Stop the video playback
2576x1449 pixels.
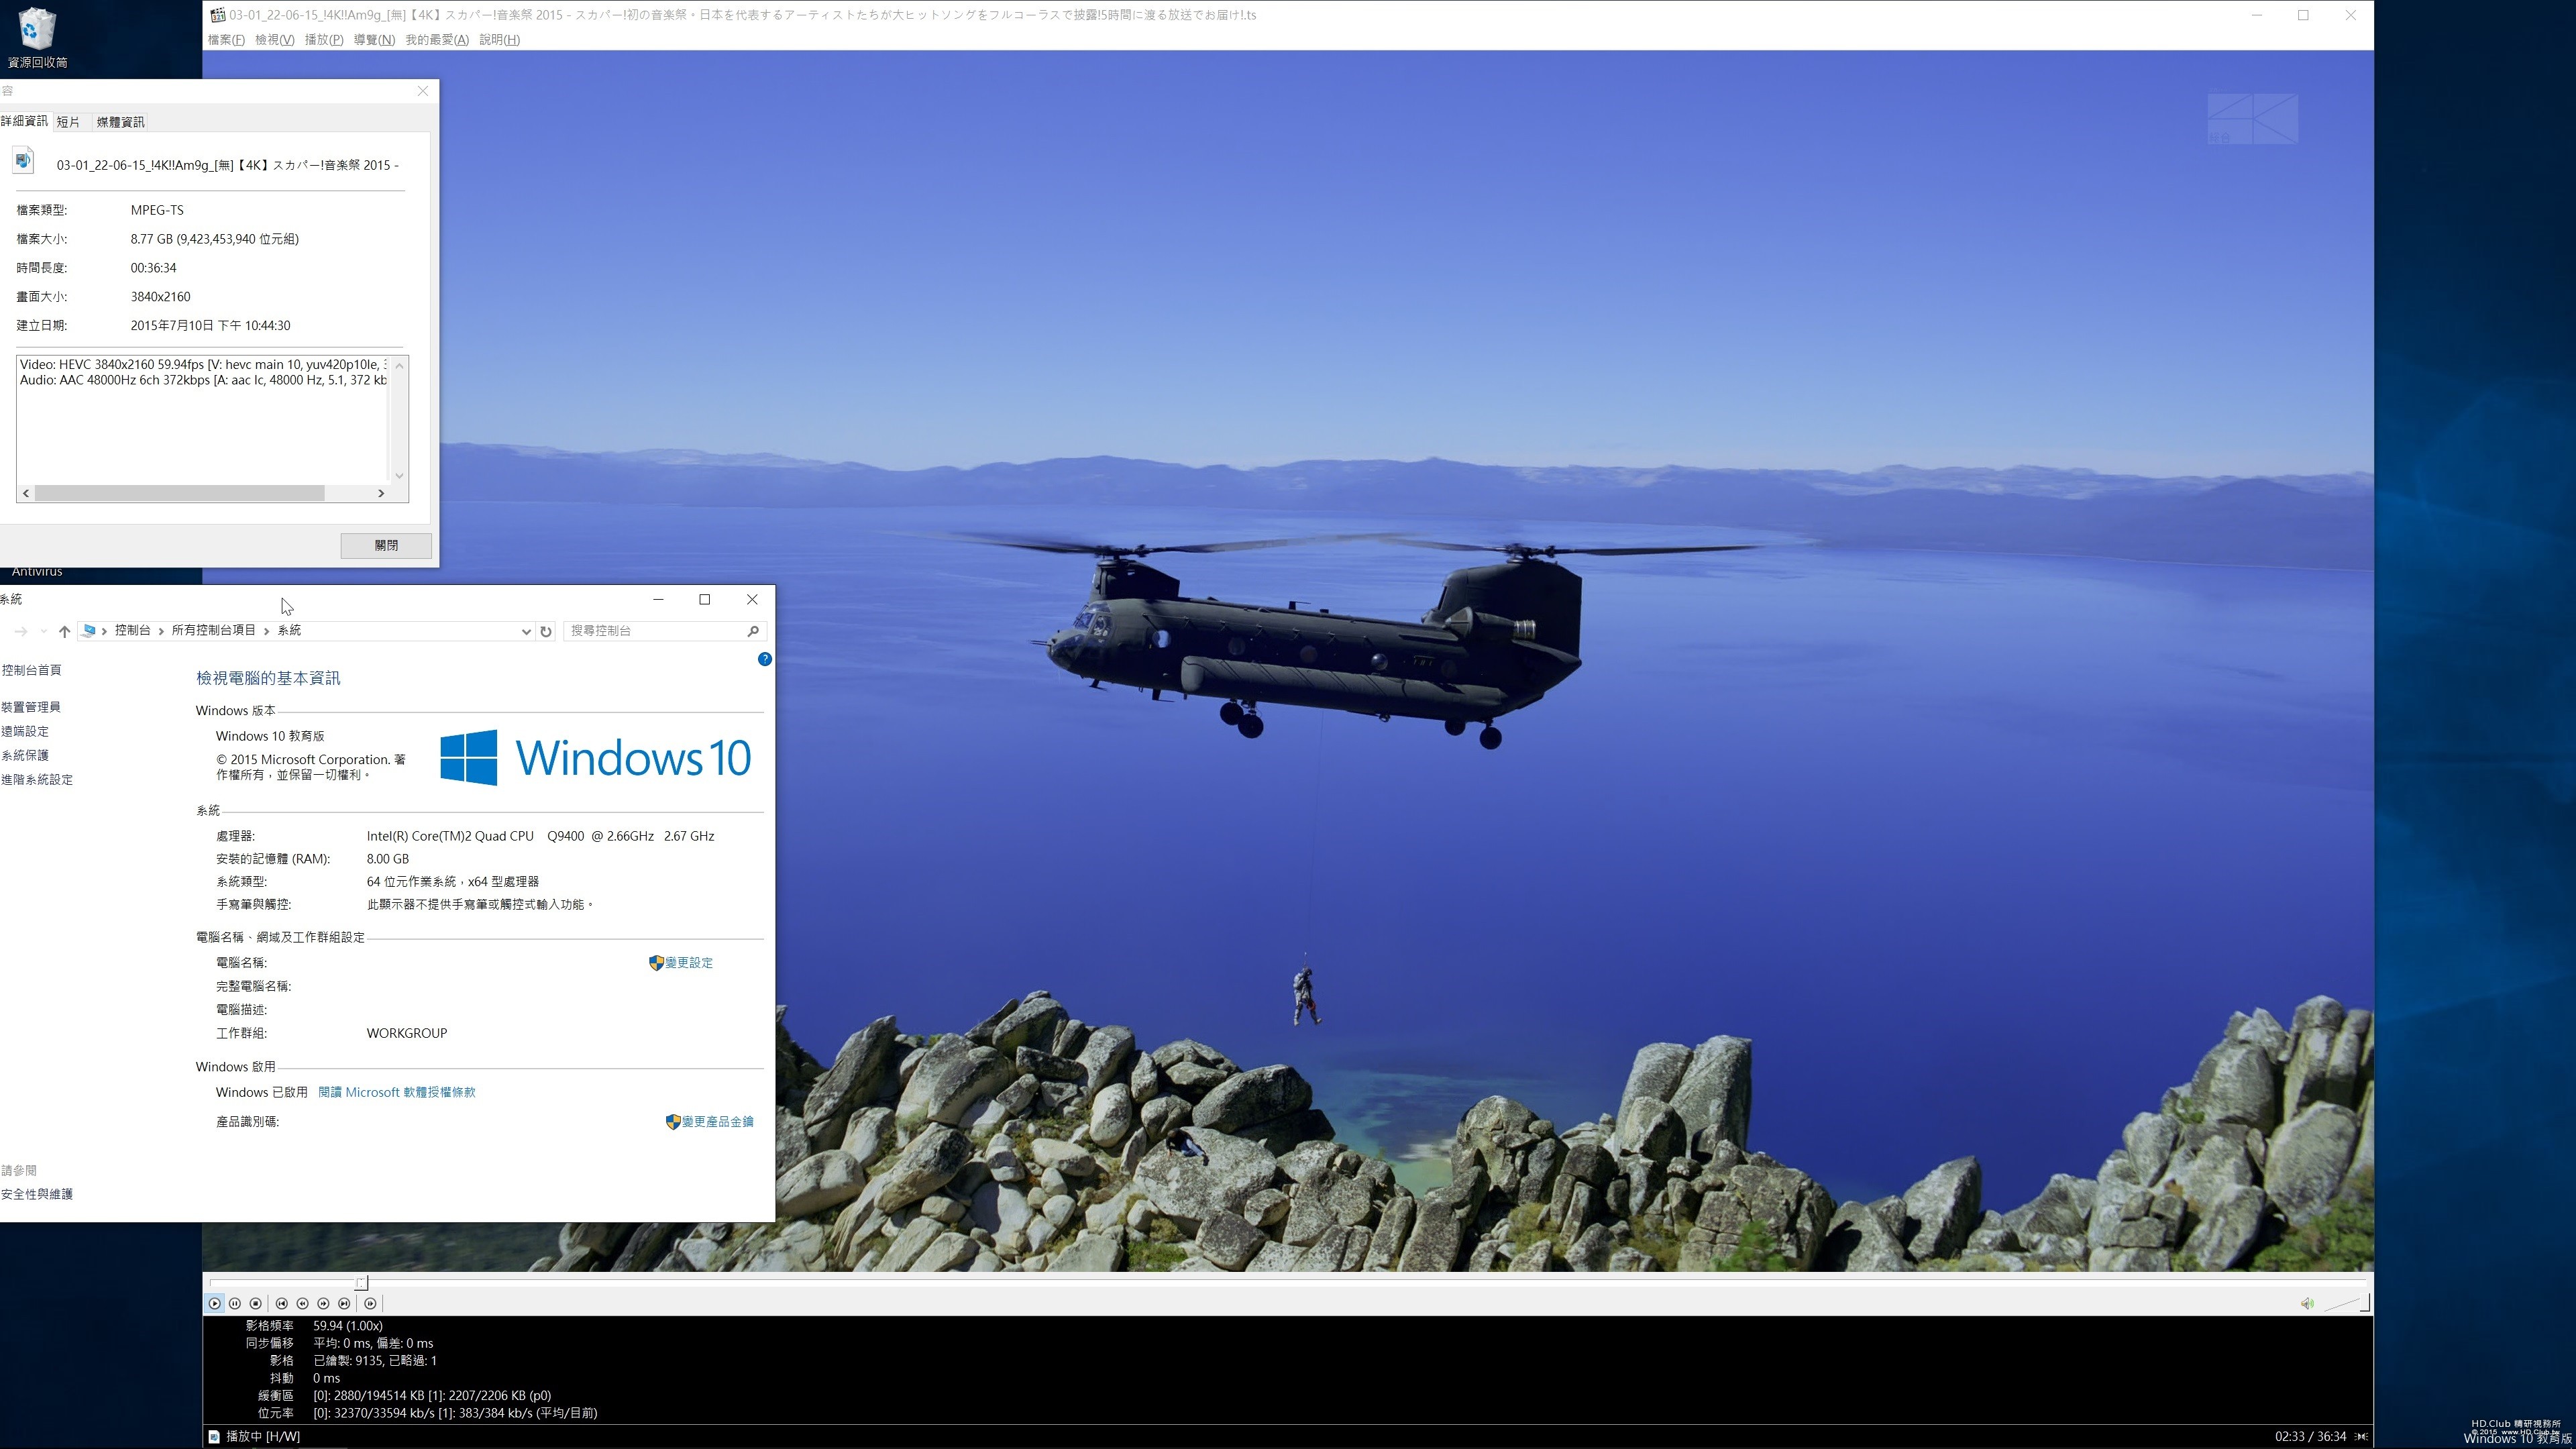(x=256, y=1303)
